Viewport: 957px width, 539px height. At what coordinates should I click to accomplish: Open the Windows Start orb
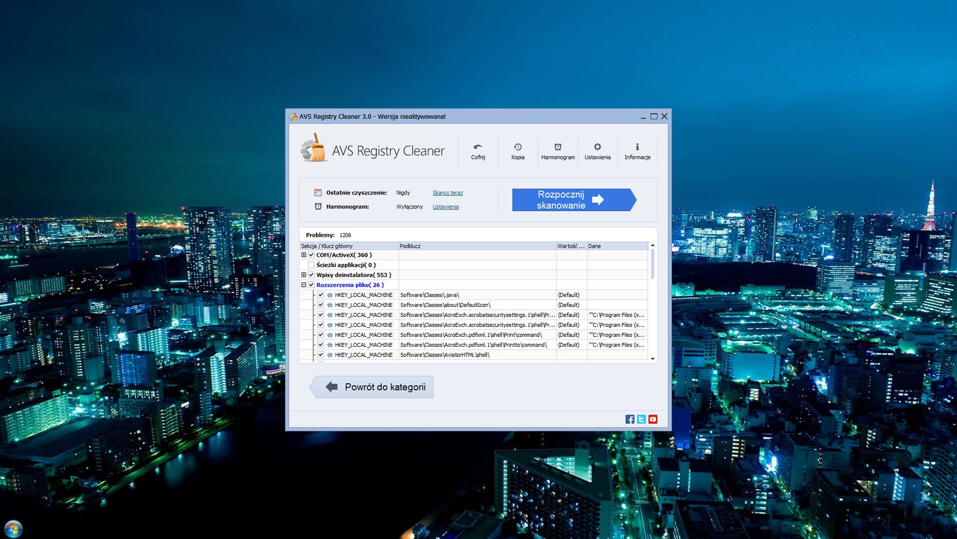coord(13,528)
